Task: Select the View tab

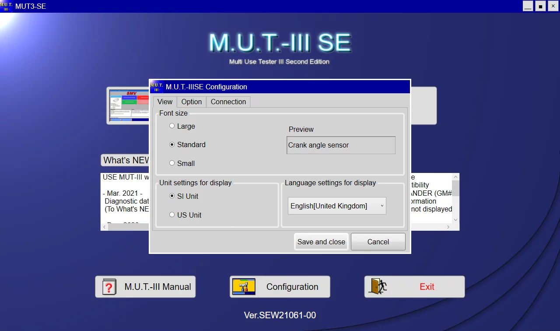Action: [164, 102]
